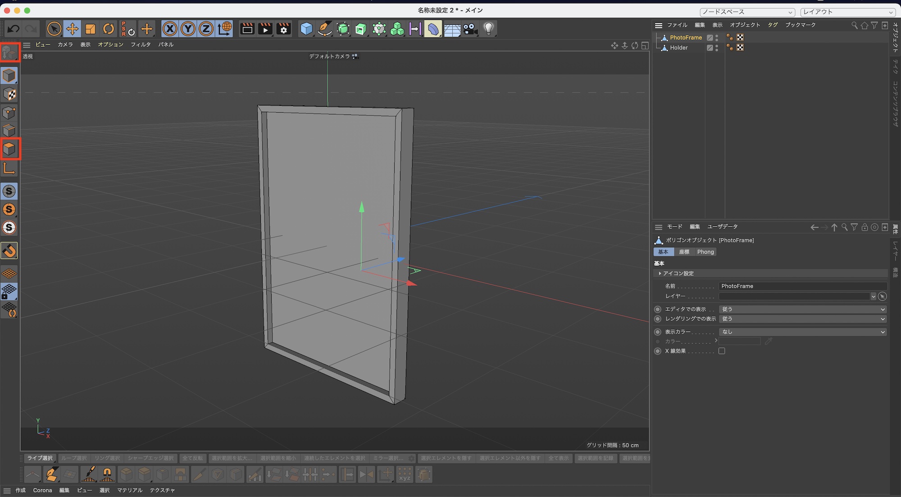
Task: Click the 全て反転 button
Action: pyautogui.click(x=192, y=458)
